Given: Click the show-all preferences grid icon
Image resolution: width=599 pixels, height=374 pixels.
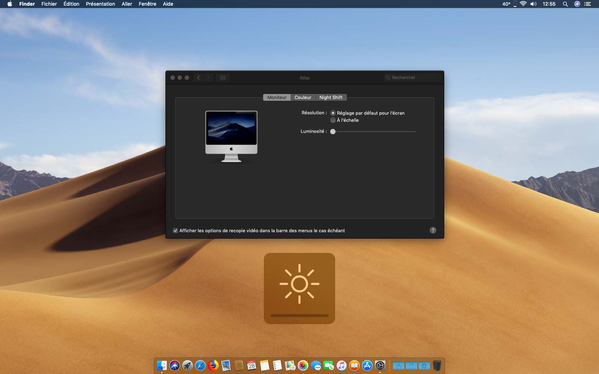Looking at the screenshot, I should click(x=223, y=78).
